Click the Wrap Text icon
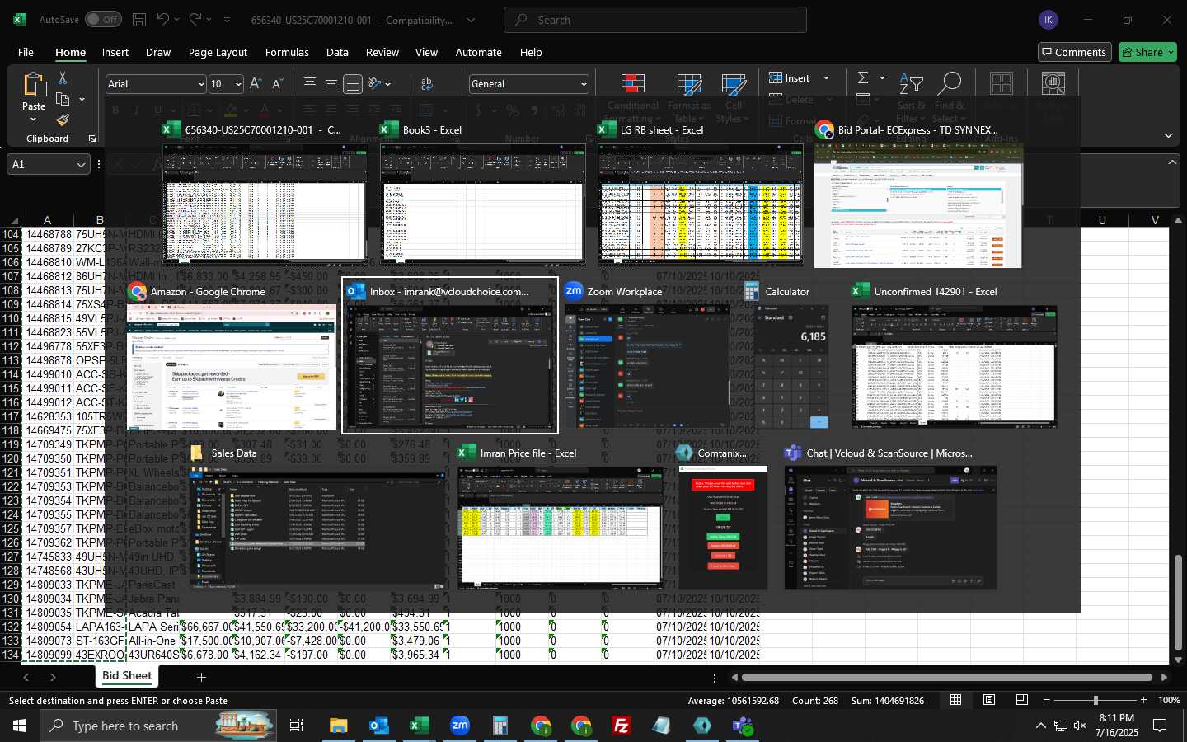Image resolution: width=1187 pixels, height=742 pixels. [427, 84]
